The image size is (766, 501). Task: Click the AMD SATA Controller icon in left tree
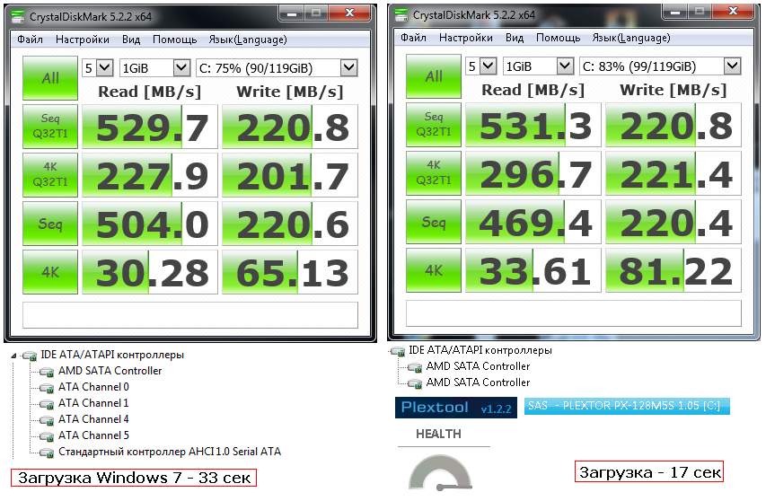pyautogui.click(x=47, y=372)
